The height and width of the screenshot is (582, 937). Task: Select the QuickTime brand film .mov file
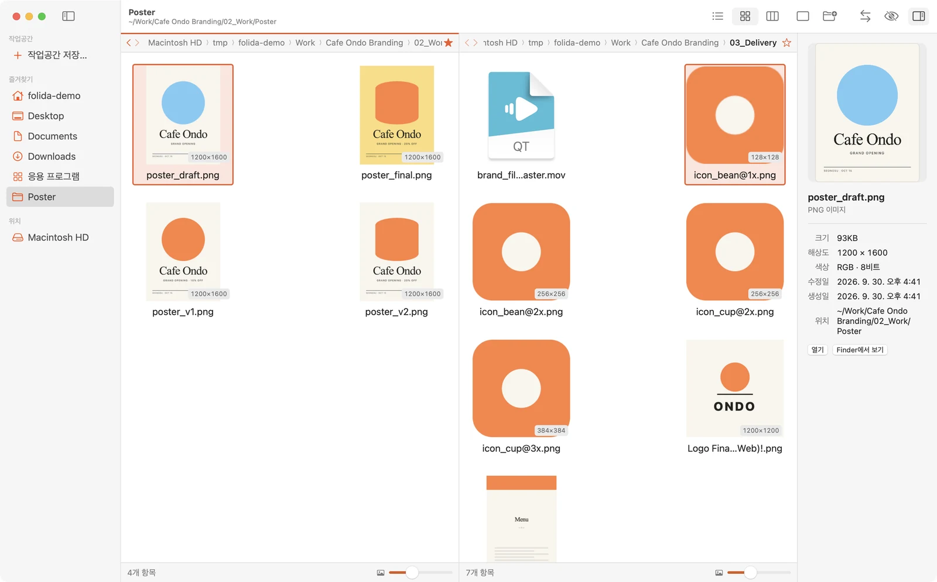click(521, 115)
